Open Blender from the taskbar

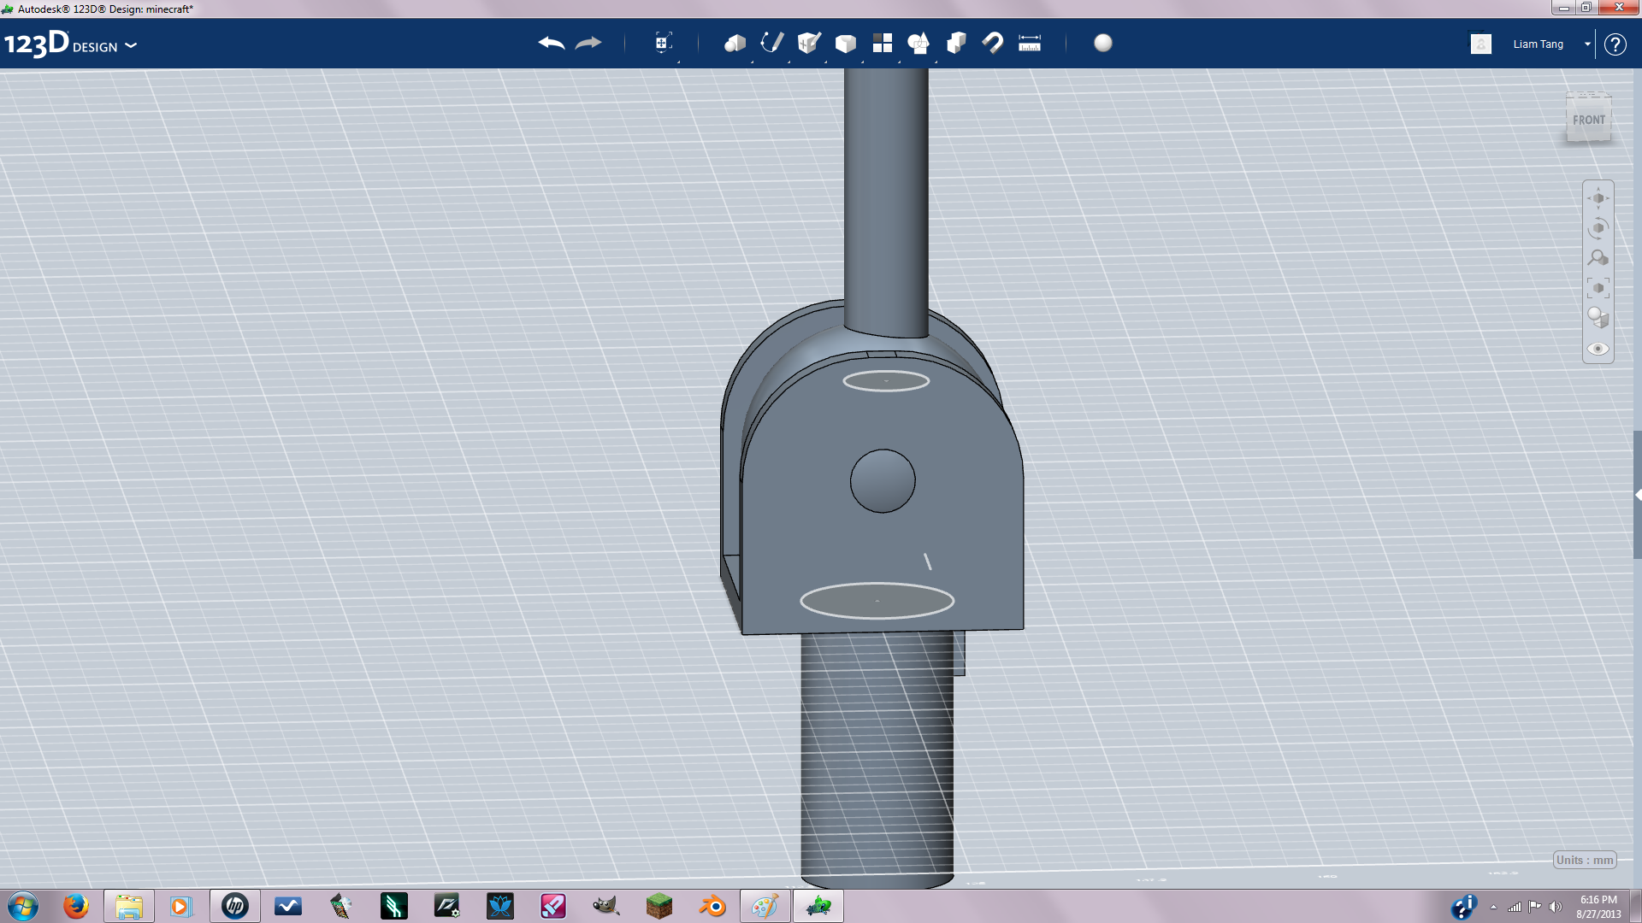tap(712, 906)
